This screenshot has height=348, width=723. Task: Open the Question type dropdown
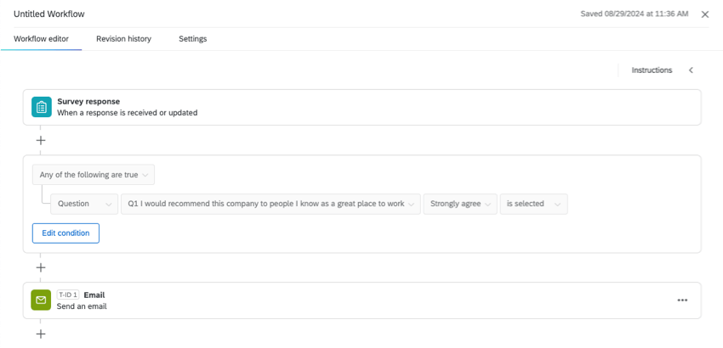(x=83, y=204)
